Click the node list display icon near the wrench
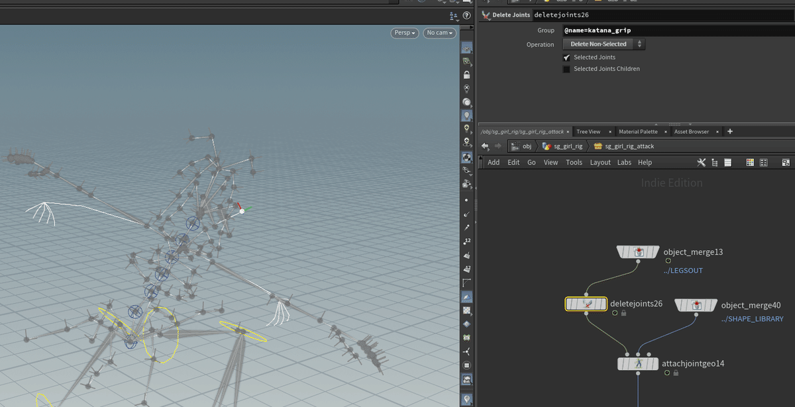Image resolution: width=795 pixels, height=407 pixels. coord(727,162)
